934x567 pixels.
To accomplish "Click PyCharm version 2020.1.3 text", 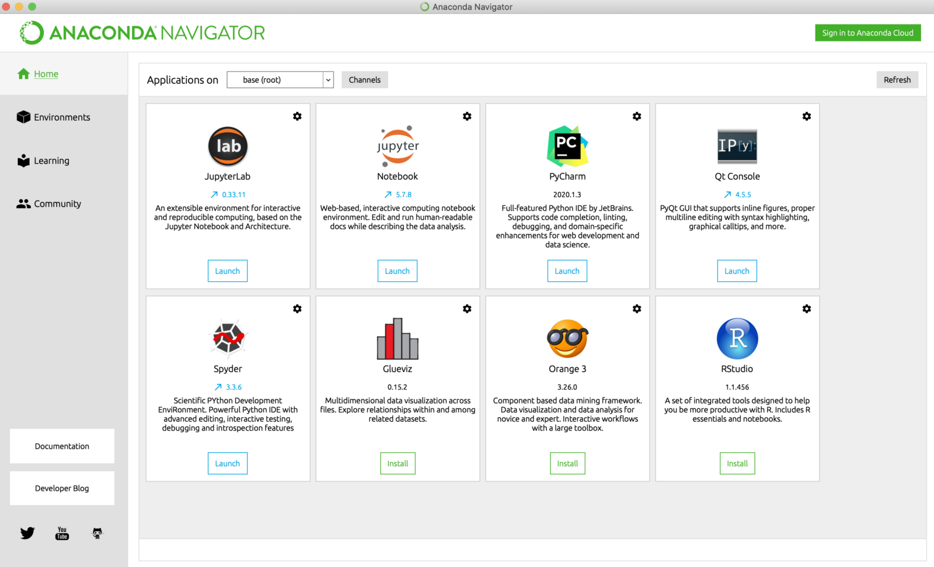I will tap(567, 195).
